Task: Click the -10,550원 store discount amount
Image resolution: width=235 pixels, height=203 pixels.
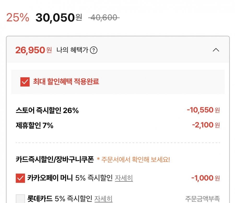Action: tap(203, 110)
